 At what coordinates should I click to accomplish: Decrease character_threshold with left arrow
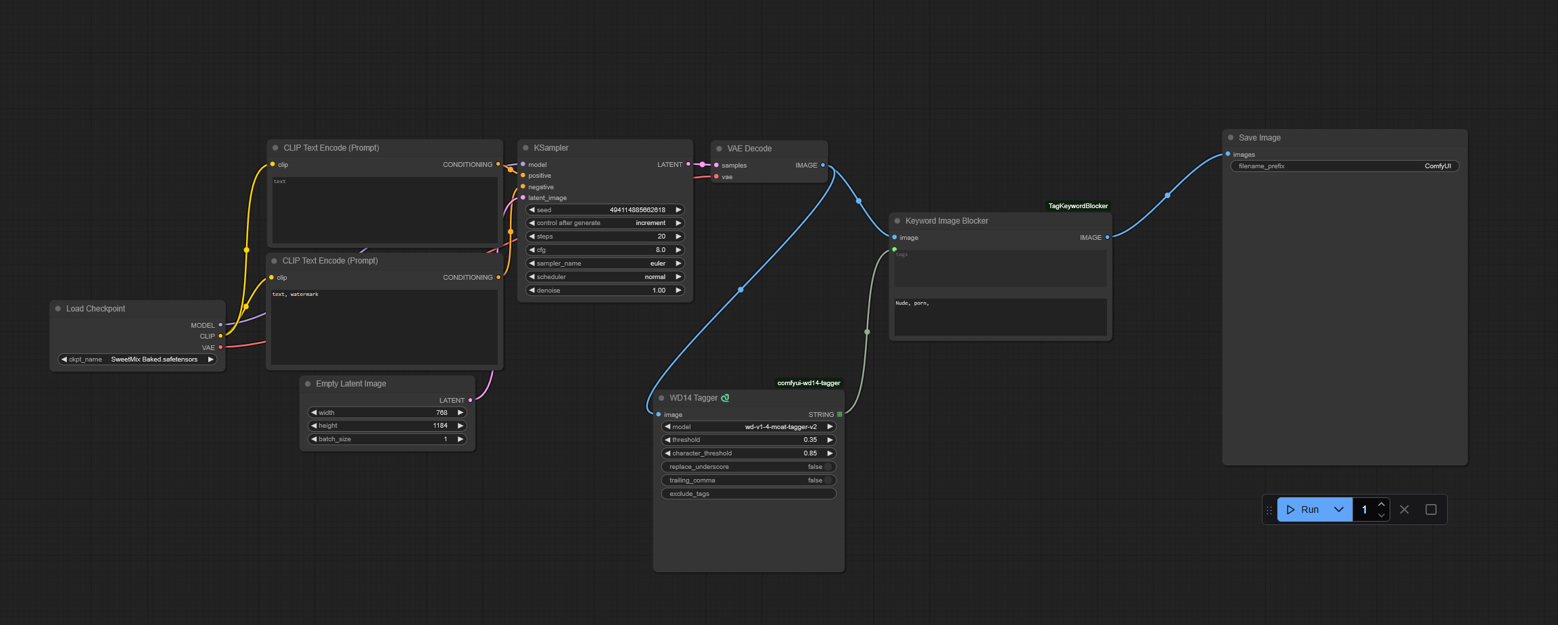667,453
